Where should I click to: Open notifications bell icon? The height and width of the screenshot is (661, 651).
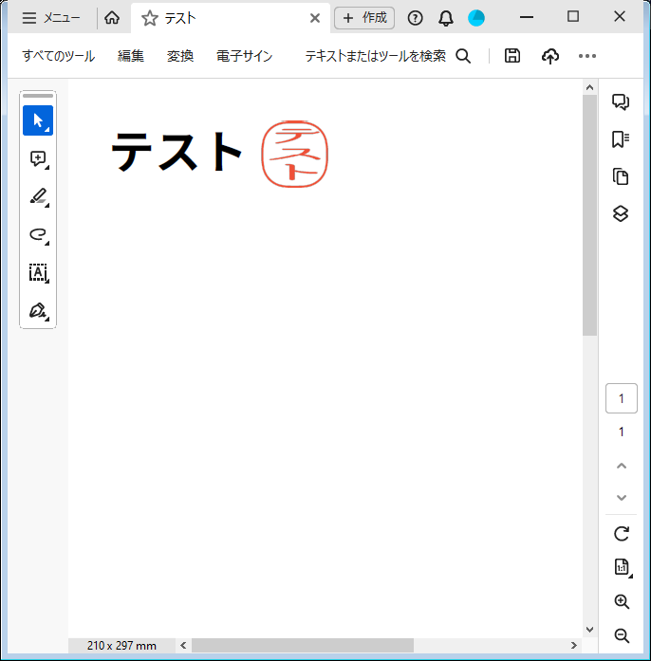coord(445,18)
